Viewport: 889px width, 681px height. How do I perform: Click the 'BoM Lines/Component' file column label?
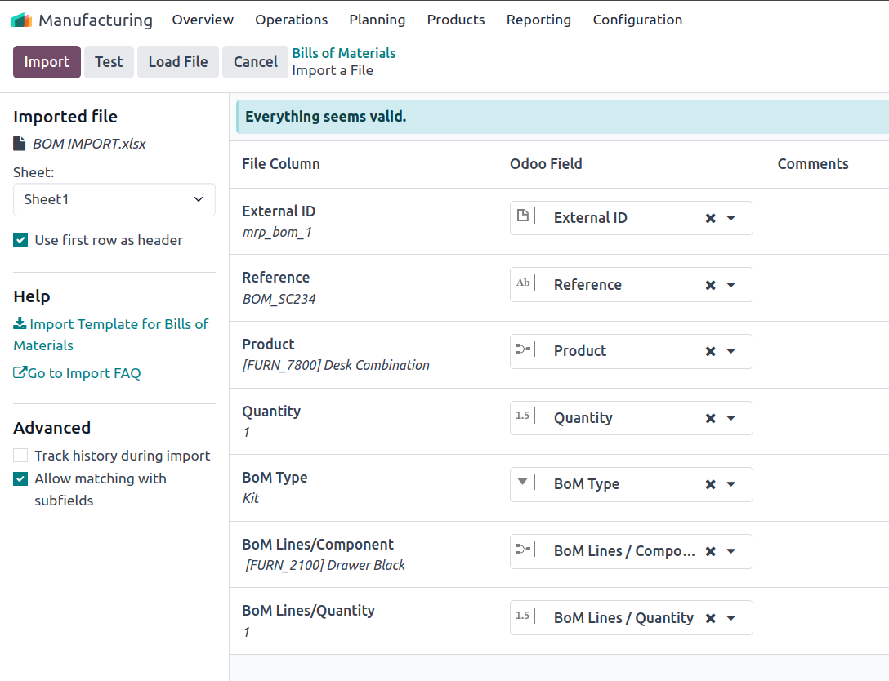pos(318,545)
